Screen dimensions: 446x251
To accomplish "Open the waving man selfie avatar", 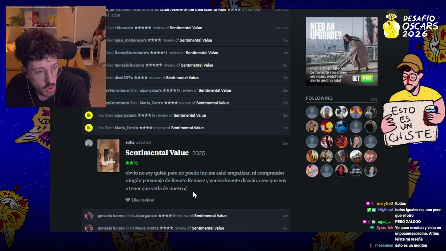I will [327, 112].
